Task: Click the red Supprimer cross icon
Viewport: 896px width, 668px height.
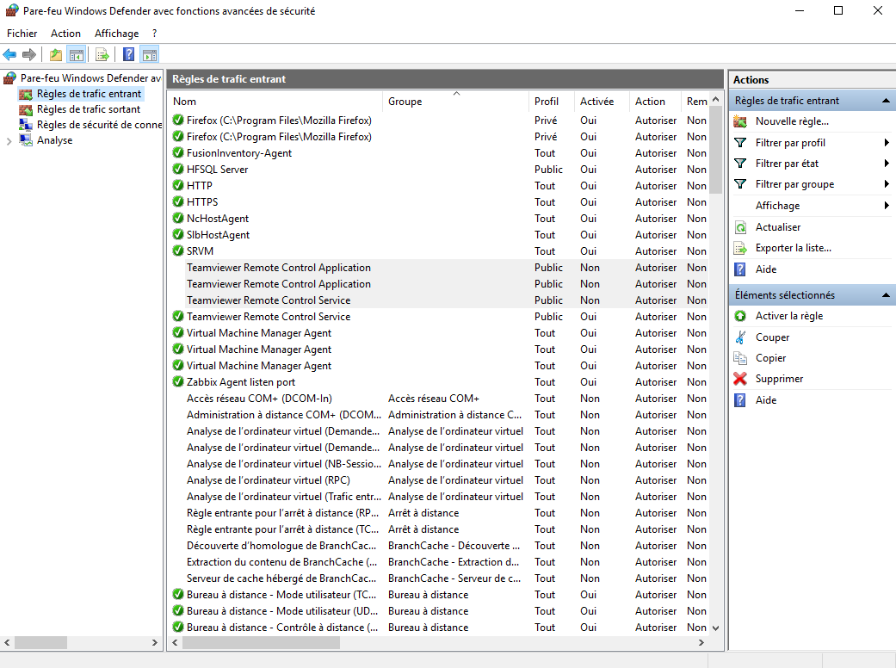Action: pos(740,379)
